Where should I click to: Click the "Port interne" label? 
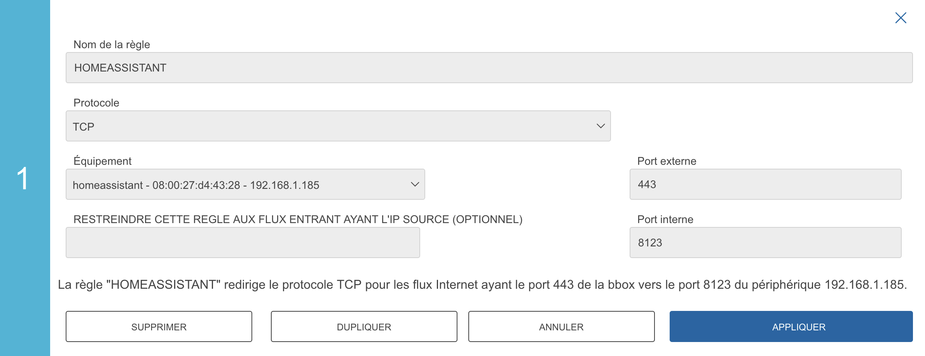(665, 220)
